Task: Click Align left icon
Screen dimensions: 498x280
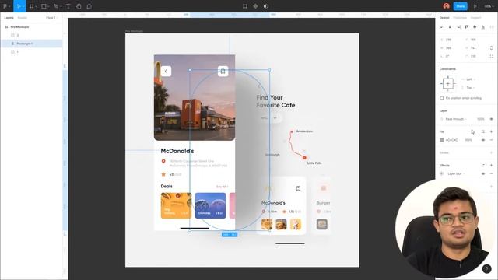Action: point(441,27)
